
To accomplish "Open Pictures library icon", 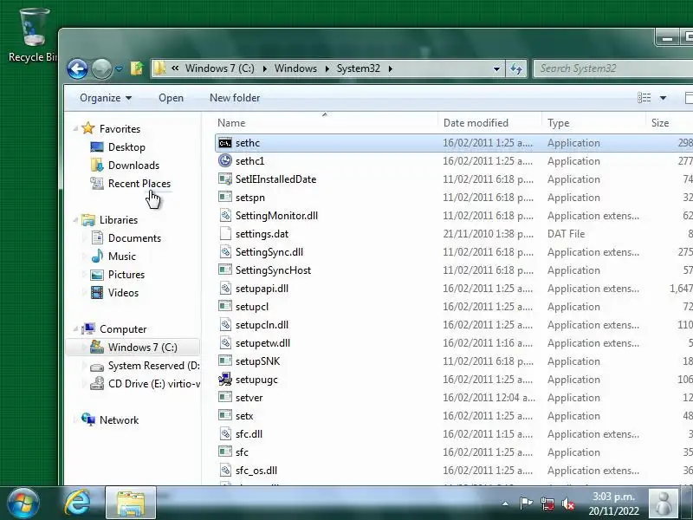I will tap(97, 275).
